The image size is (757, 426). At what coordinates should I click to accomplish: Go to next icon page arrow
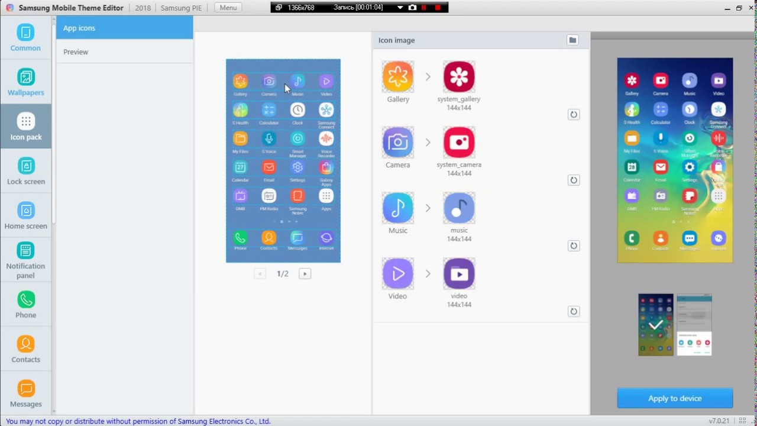[x=305, y=273]
